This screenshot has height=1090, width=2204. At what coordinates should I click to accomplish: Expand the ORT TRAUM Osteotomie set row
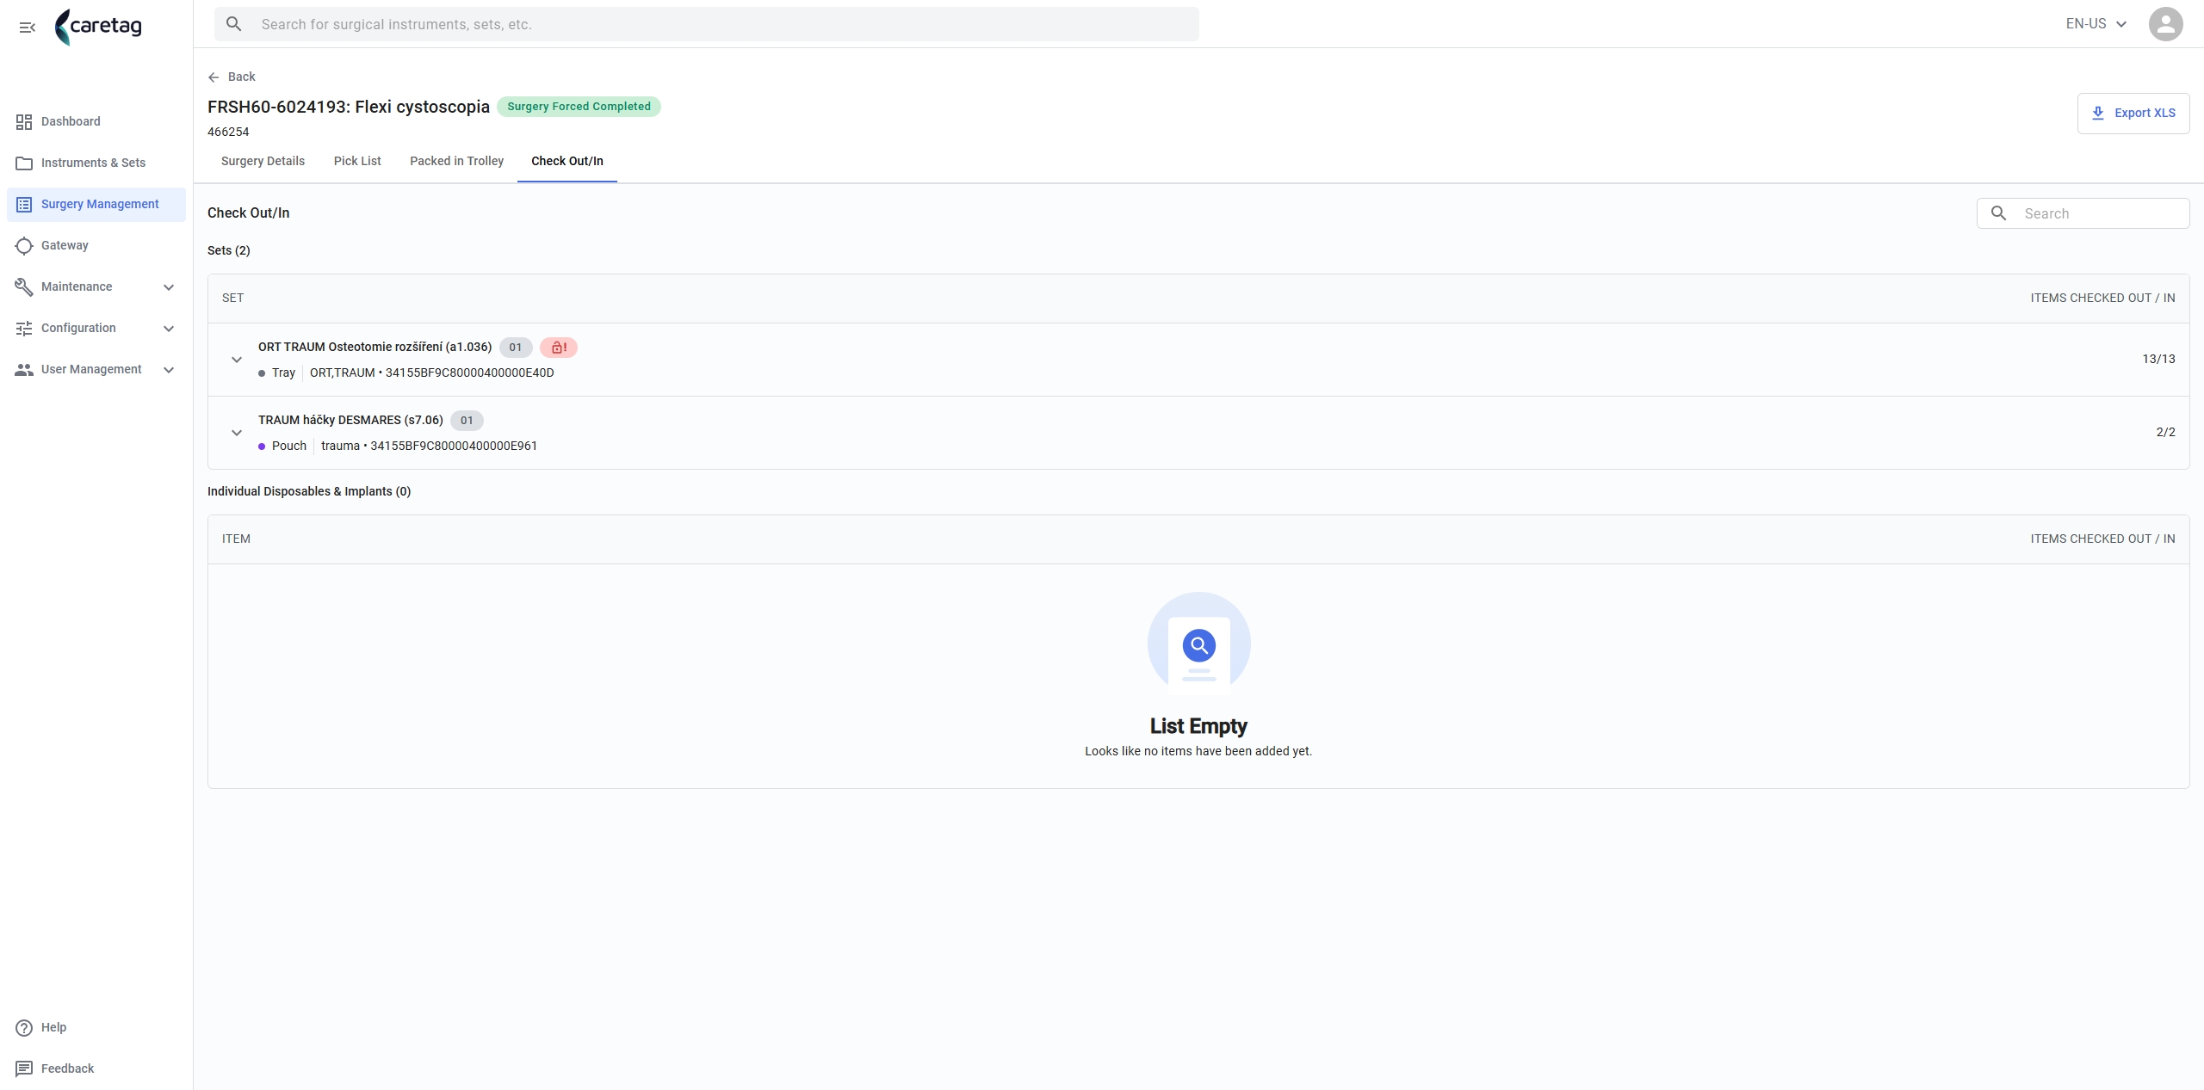click(237, 360)
